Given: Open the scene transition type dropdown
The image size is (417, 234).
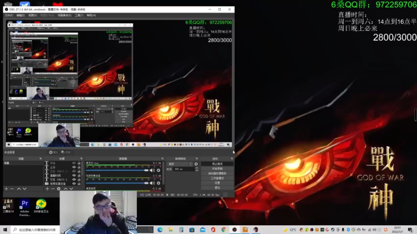Looking at the screenshot, I should tap(180, 164).
